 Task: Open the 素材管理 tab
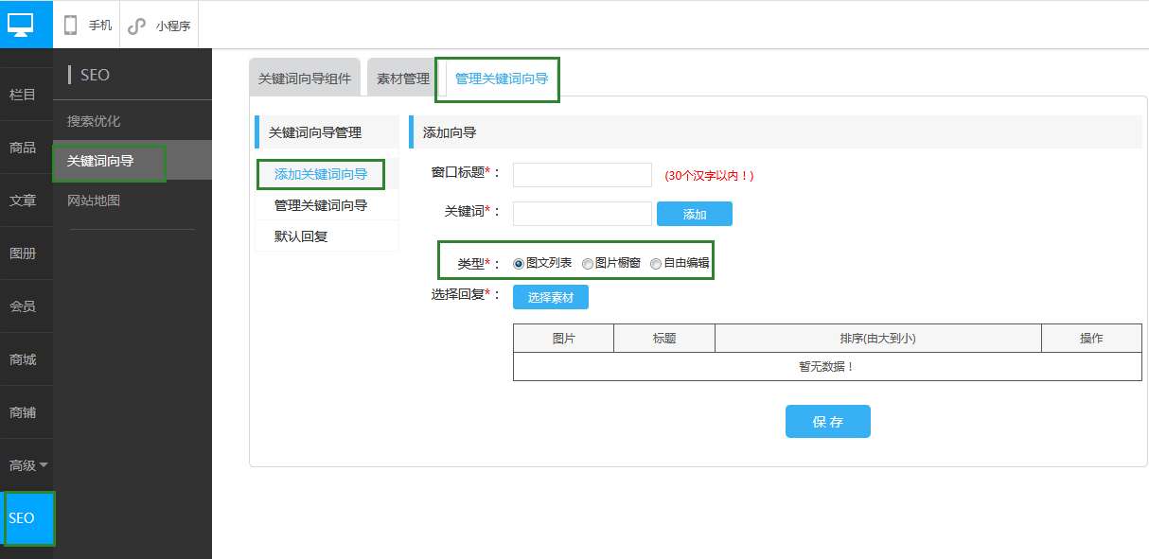point(403,79)
